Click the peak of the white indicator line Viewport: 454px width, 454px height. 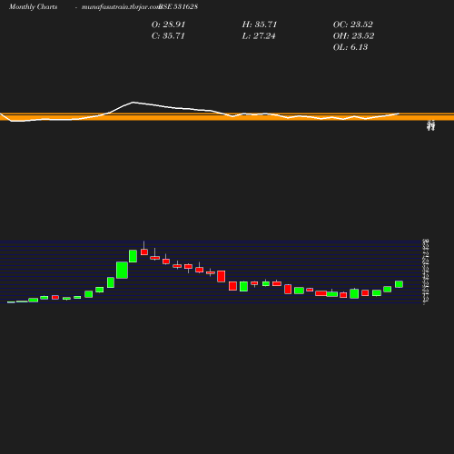pyautogui.click(x=133, y=103)
